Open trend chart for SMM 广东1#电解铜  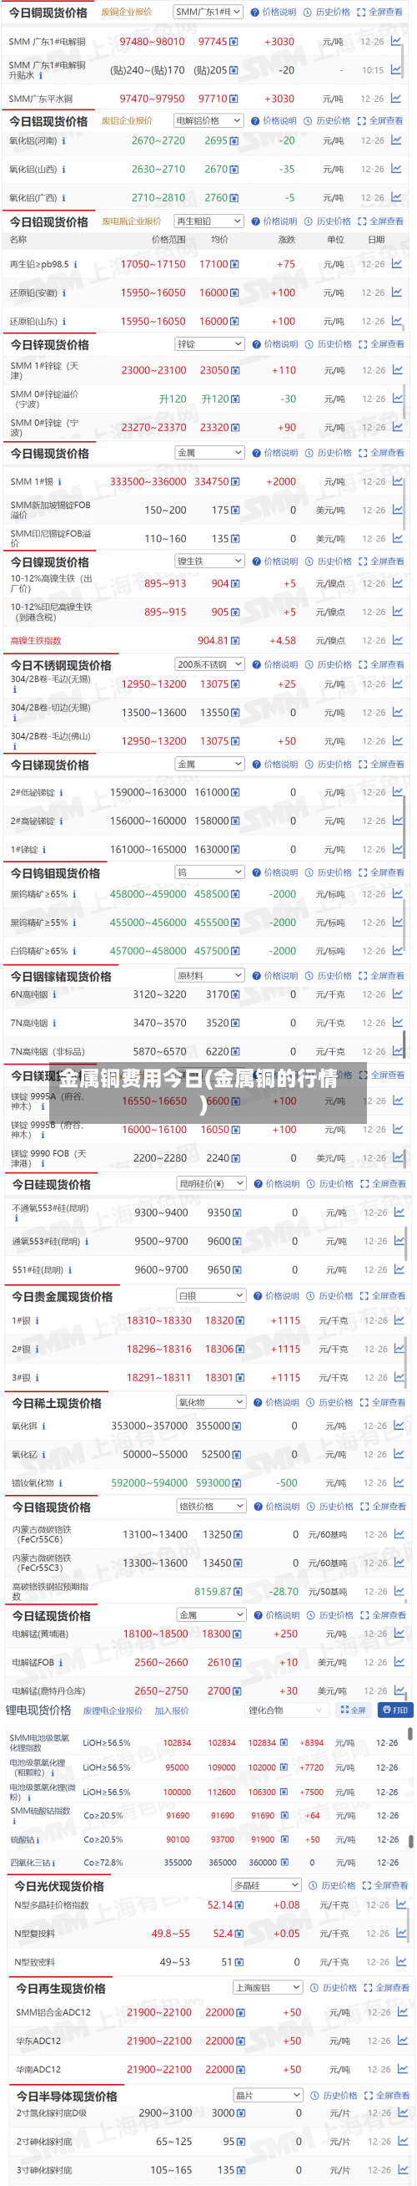point(397,41)
